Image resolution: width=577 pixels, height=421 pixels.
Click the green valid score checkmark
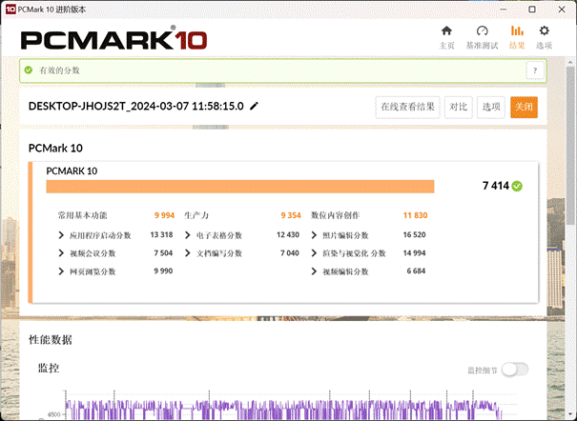point(517,186)
